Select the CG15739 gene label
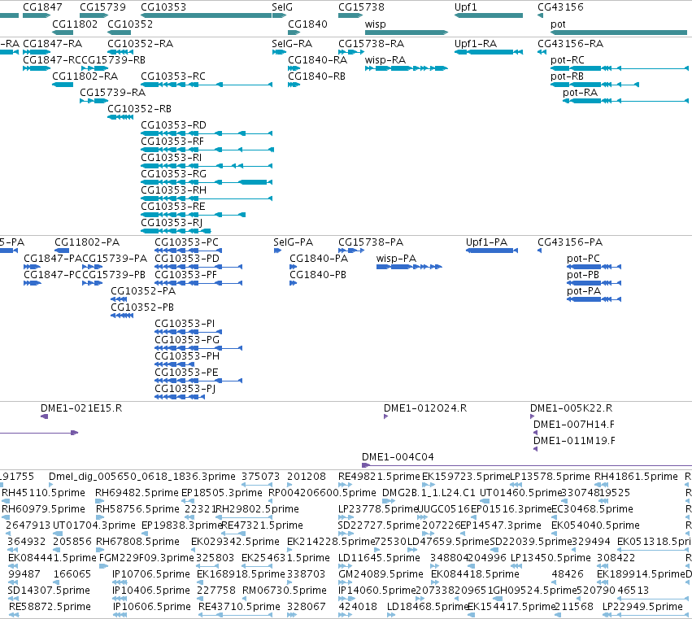This screenshot has height=619, width=692. 102,7
